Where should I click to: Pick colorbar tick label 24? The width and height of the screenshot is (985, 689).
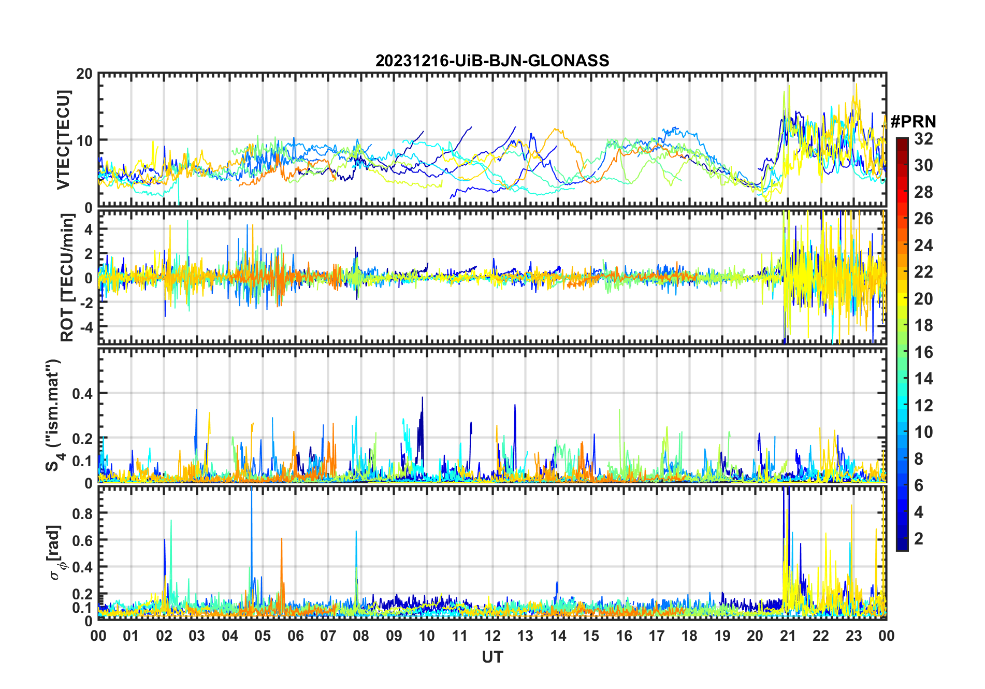[x=923, y=245]
